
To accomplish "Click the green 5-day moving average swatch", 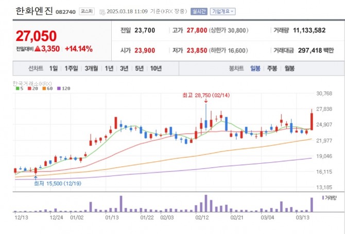I will (18, 88).
